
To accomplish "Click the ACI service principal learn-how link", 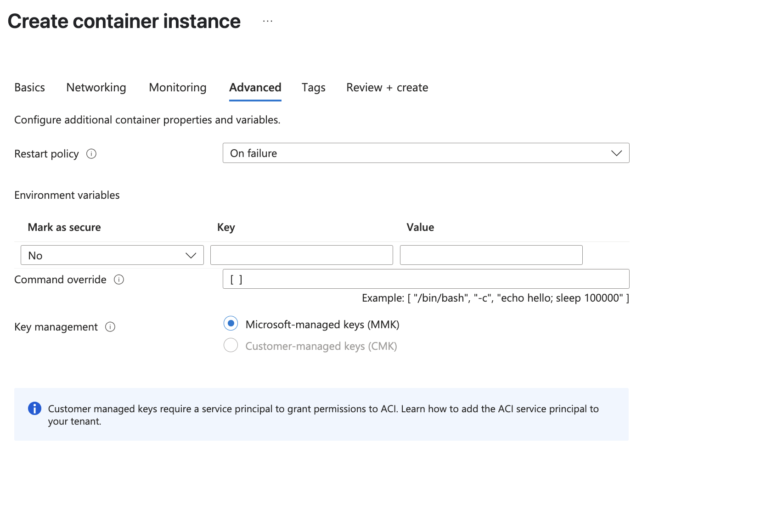I will 500,409.
